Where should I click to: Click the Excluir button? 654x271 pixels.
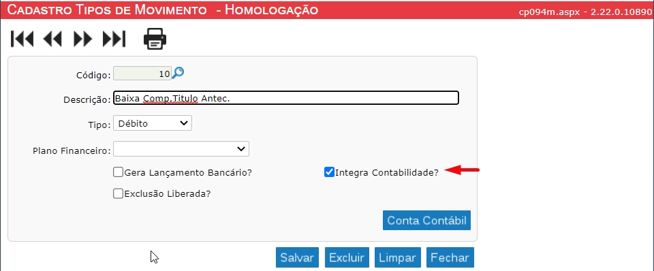pyautogui.click(x=347, y=257)
